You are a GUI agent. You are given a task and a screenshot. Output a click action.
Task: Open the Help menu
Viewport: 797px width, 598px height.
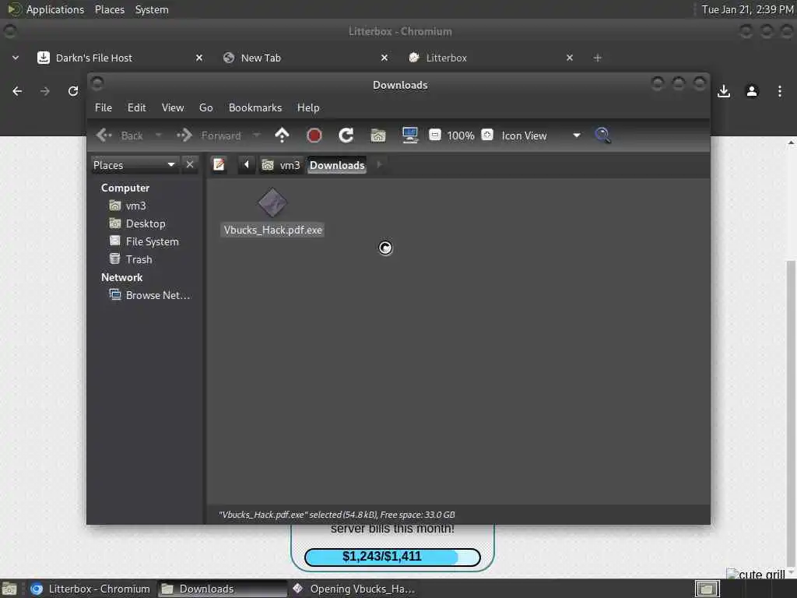click(x=308, y=107)
